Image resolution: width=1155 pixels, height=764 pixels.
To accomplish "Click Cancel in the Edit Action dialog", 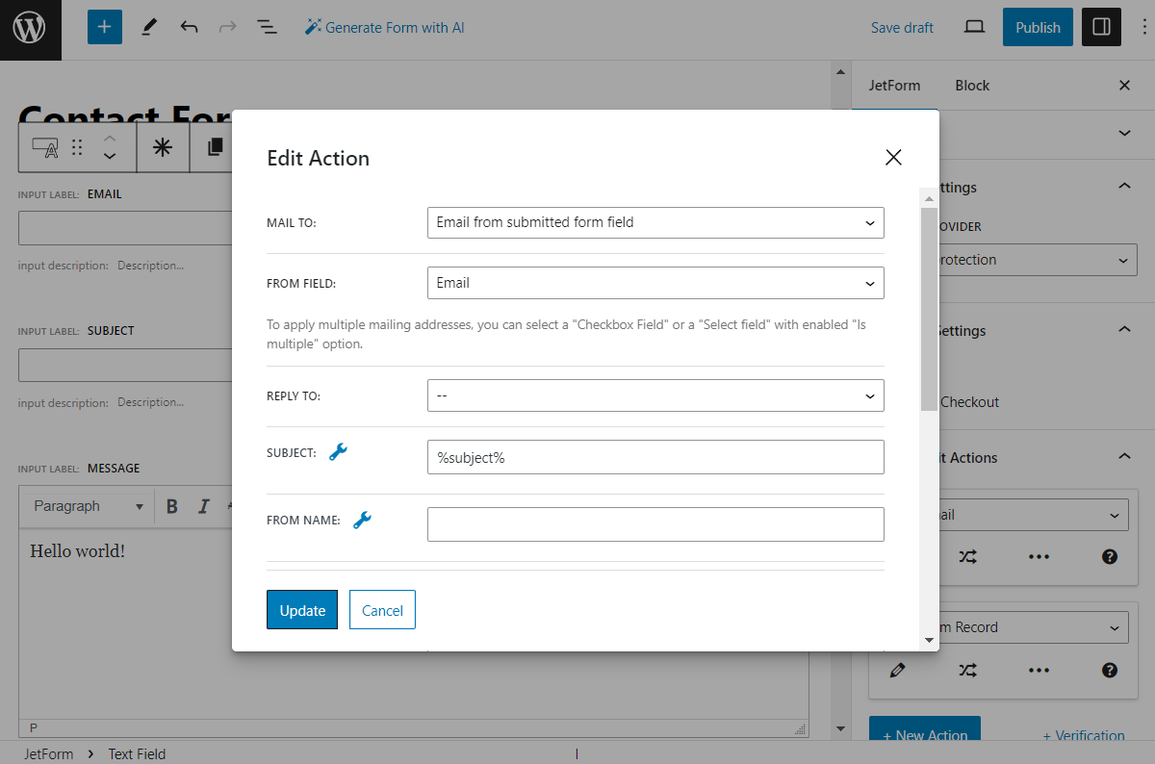I will pos(382,610).
